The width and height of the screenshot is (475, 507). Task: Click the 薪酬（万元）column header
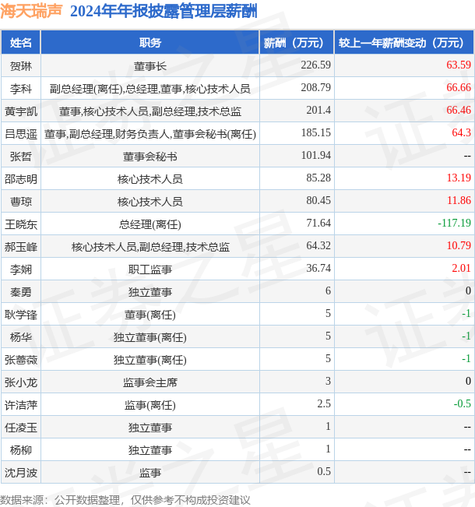pos(297,42)
